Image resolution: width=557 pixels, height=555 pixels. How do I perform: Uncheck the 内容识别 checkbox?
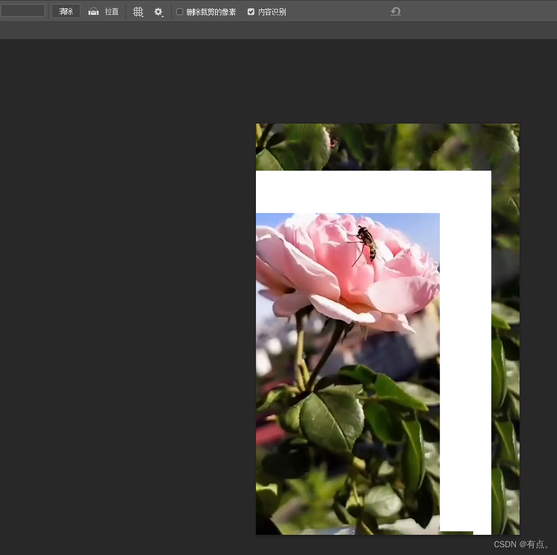tap(251, 12)
